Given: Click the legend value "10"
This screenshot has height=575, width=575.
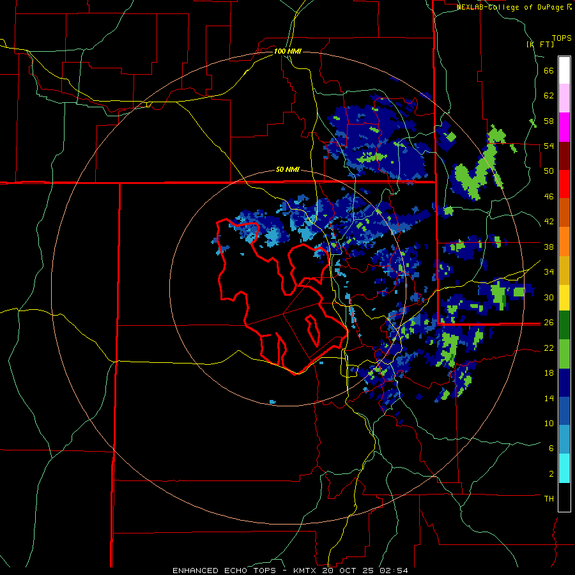Looking at the screenshot, I should (549, 424).
